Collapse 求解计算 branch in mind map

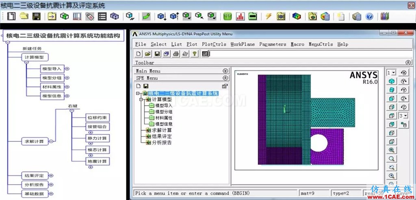point(51,141)
